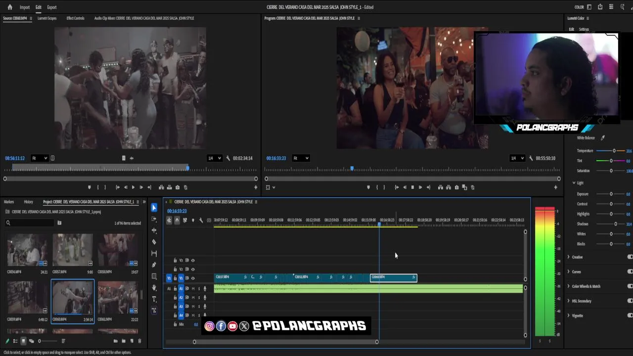Select the Rectangle tool
The height and width of the screenshot is (356, 633).
[154, 276]
